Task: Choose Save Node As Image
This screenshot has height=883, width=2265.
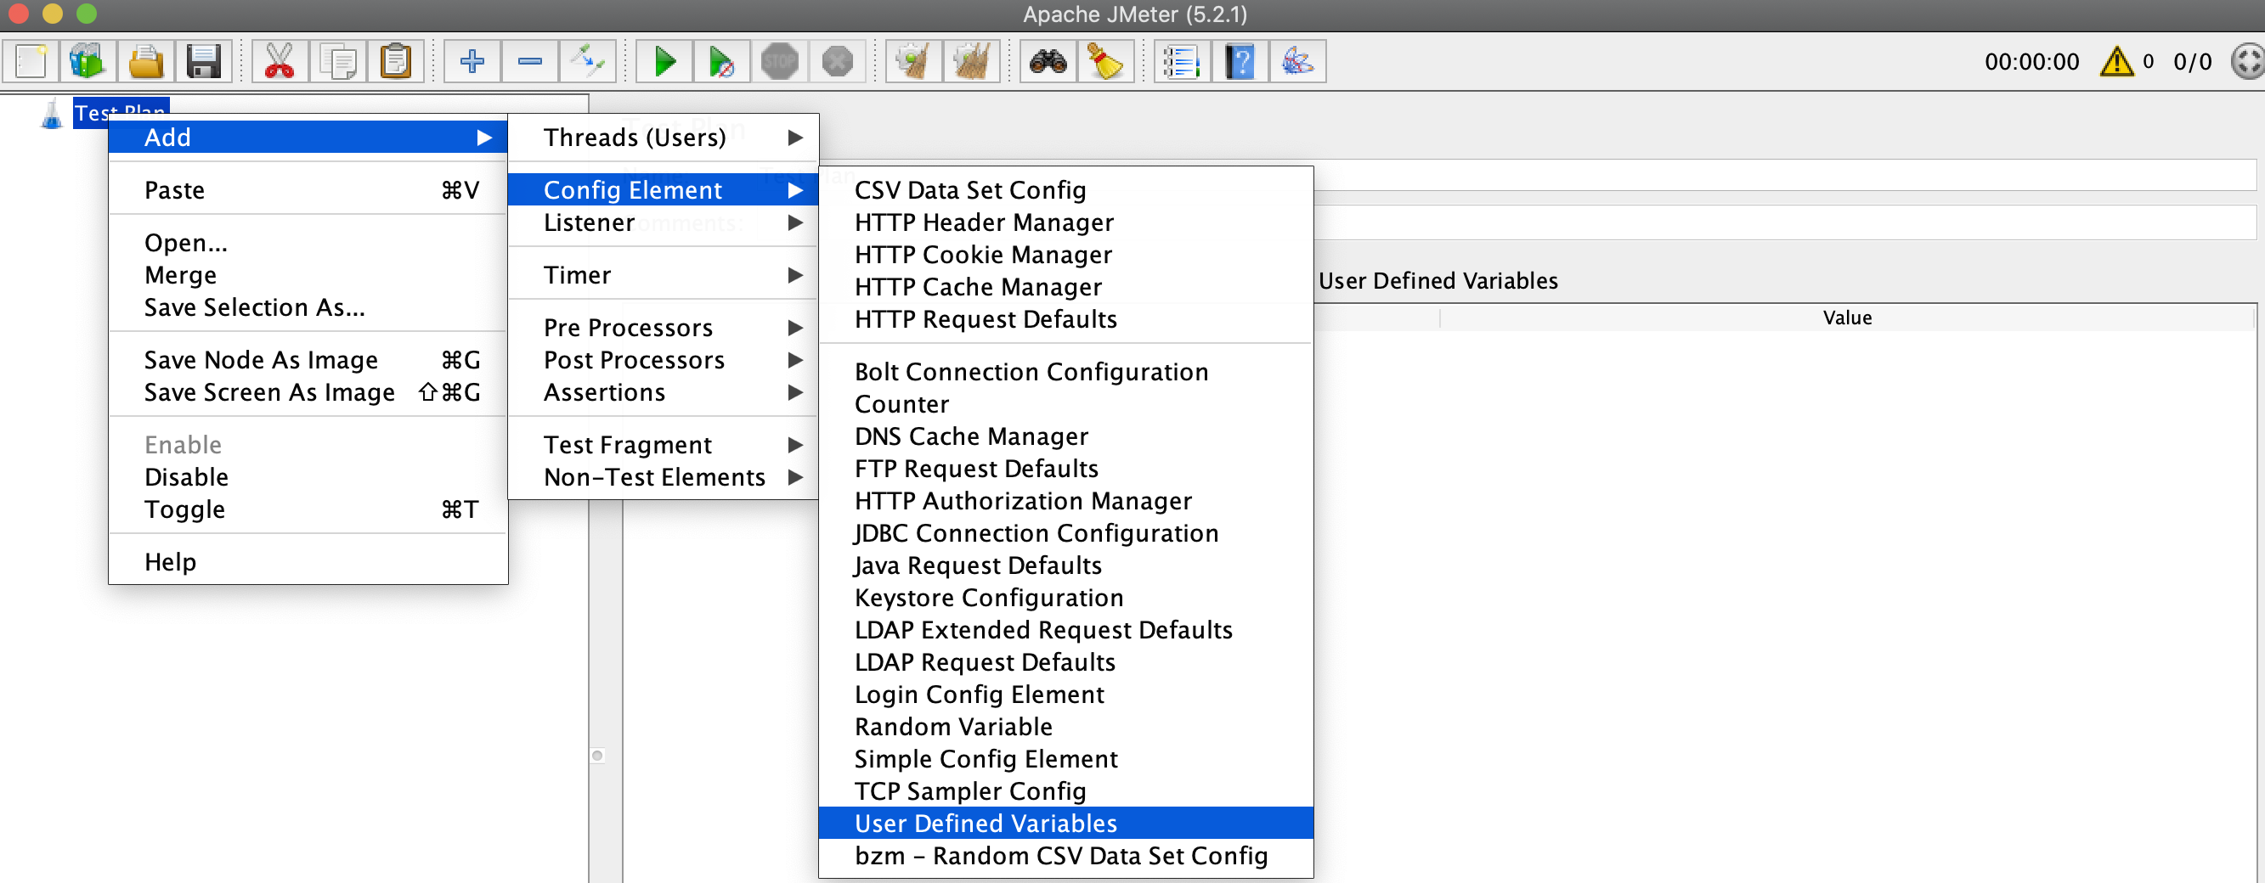Action: tap(308, 360)
